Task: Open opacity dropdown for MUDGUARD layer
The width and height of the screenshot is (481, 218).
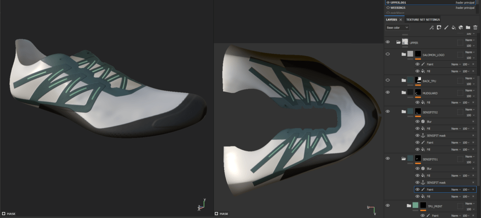Action: pos(470,96)
